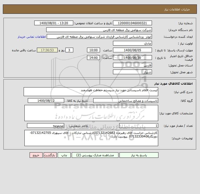Click the گروه کالا label
The height and width of the screenshot is (194, 200).
(x=186, y=101)
